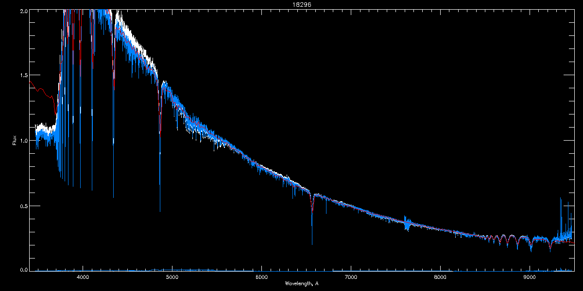Click the 6000 tick label on wavelength axis

tap(261, 277)
